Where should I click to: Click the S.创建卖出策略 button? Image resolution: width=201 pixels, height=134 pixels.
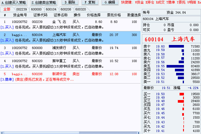(x=43, y=3)
